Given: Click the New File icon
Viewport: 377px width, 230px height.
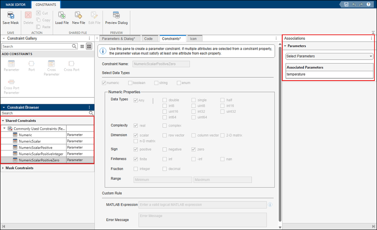Looking at the screenshot, I should [78, 15].
